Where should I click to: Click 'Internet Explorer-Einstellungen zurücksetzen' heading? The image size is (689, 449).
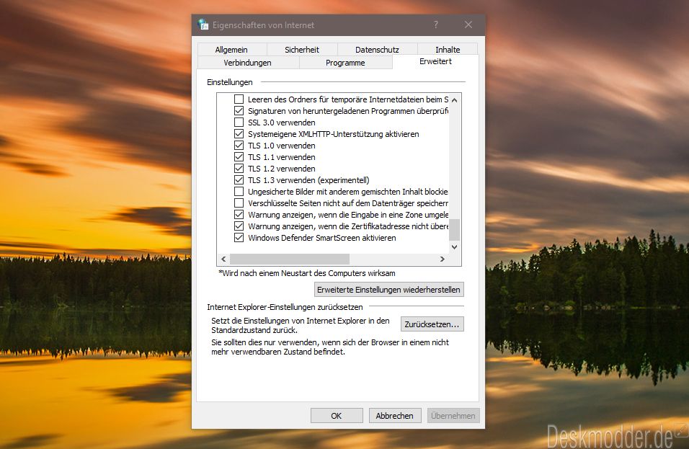[285, 307]
